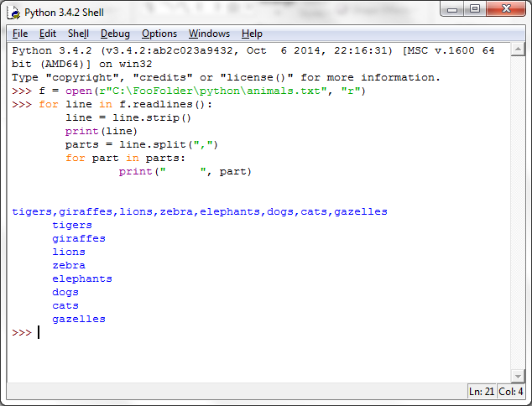
Task: Click the Ln: 21 status indicator
Action: (483, 392)
